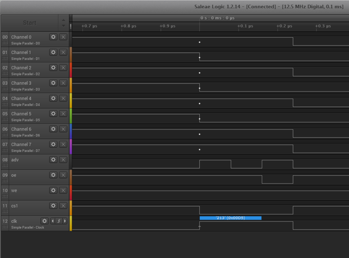Open settings gear for Channel 2
Image resolution: width=349 pixels, height=258 pixels.
[x=53, y=68]
